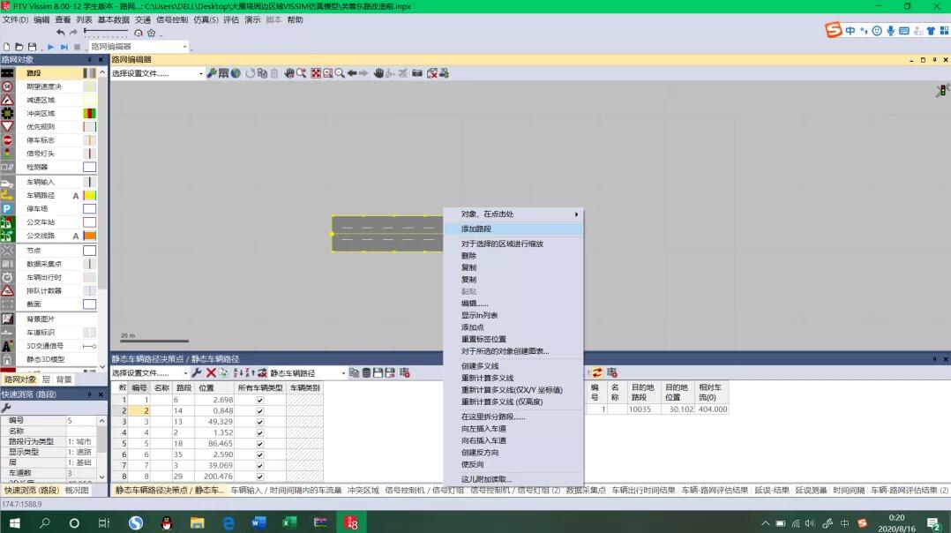951x533 pixels.
Task: Toggle the globe background map icon
Action: pyautogui.click(x=236, y=72)
